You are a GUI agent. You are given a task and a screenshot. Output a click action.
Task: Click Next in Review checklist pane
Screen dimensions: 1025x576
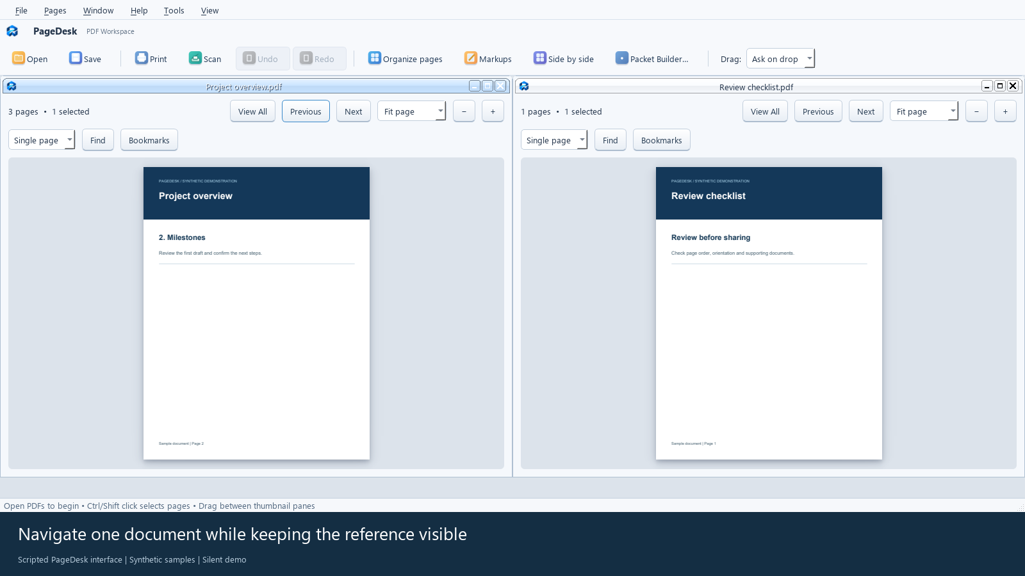click(x=866, y=111)
